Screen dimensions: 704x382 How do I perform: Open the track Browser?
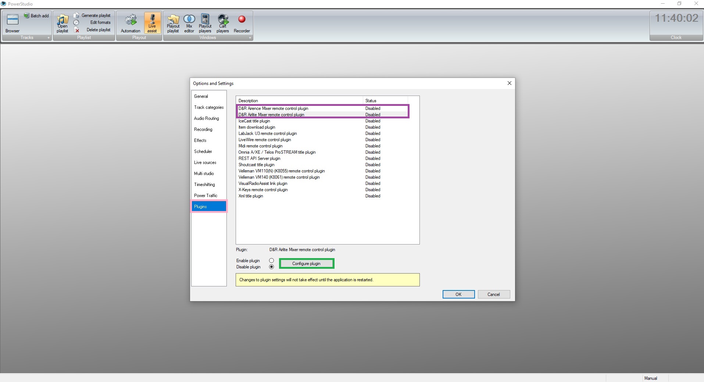pos(12,23)
